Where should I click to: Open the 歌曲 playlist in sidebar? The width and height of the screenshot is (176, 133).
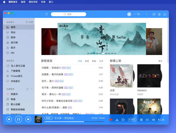coord(19,99)
